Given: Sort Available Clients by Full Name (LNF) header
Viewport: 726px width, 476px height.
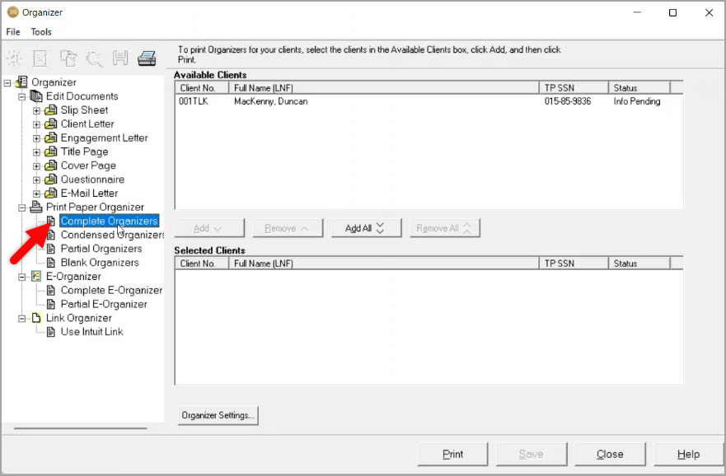Looking at the screenshot, I should [x=384, y=88].
